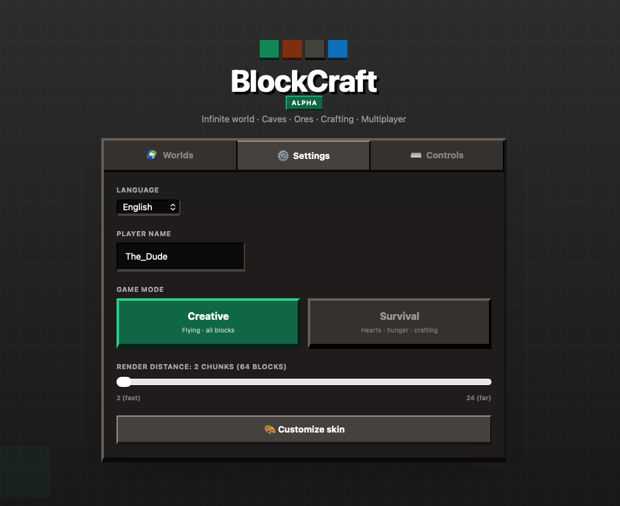Open the Customize skin button
This screenshot has width=620, height=506.
pyautogui.click(x=304, y=429)
